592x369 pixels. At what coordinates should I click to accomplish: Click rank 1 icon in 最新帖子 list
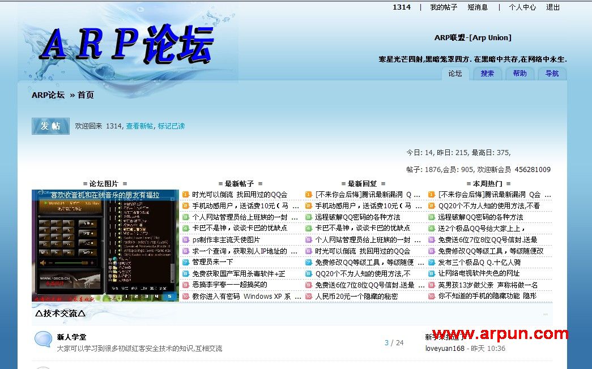[186, 195]
